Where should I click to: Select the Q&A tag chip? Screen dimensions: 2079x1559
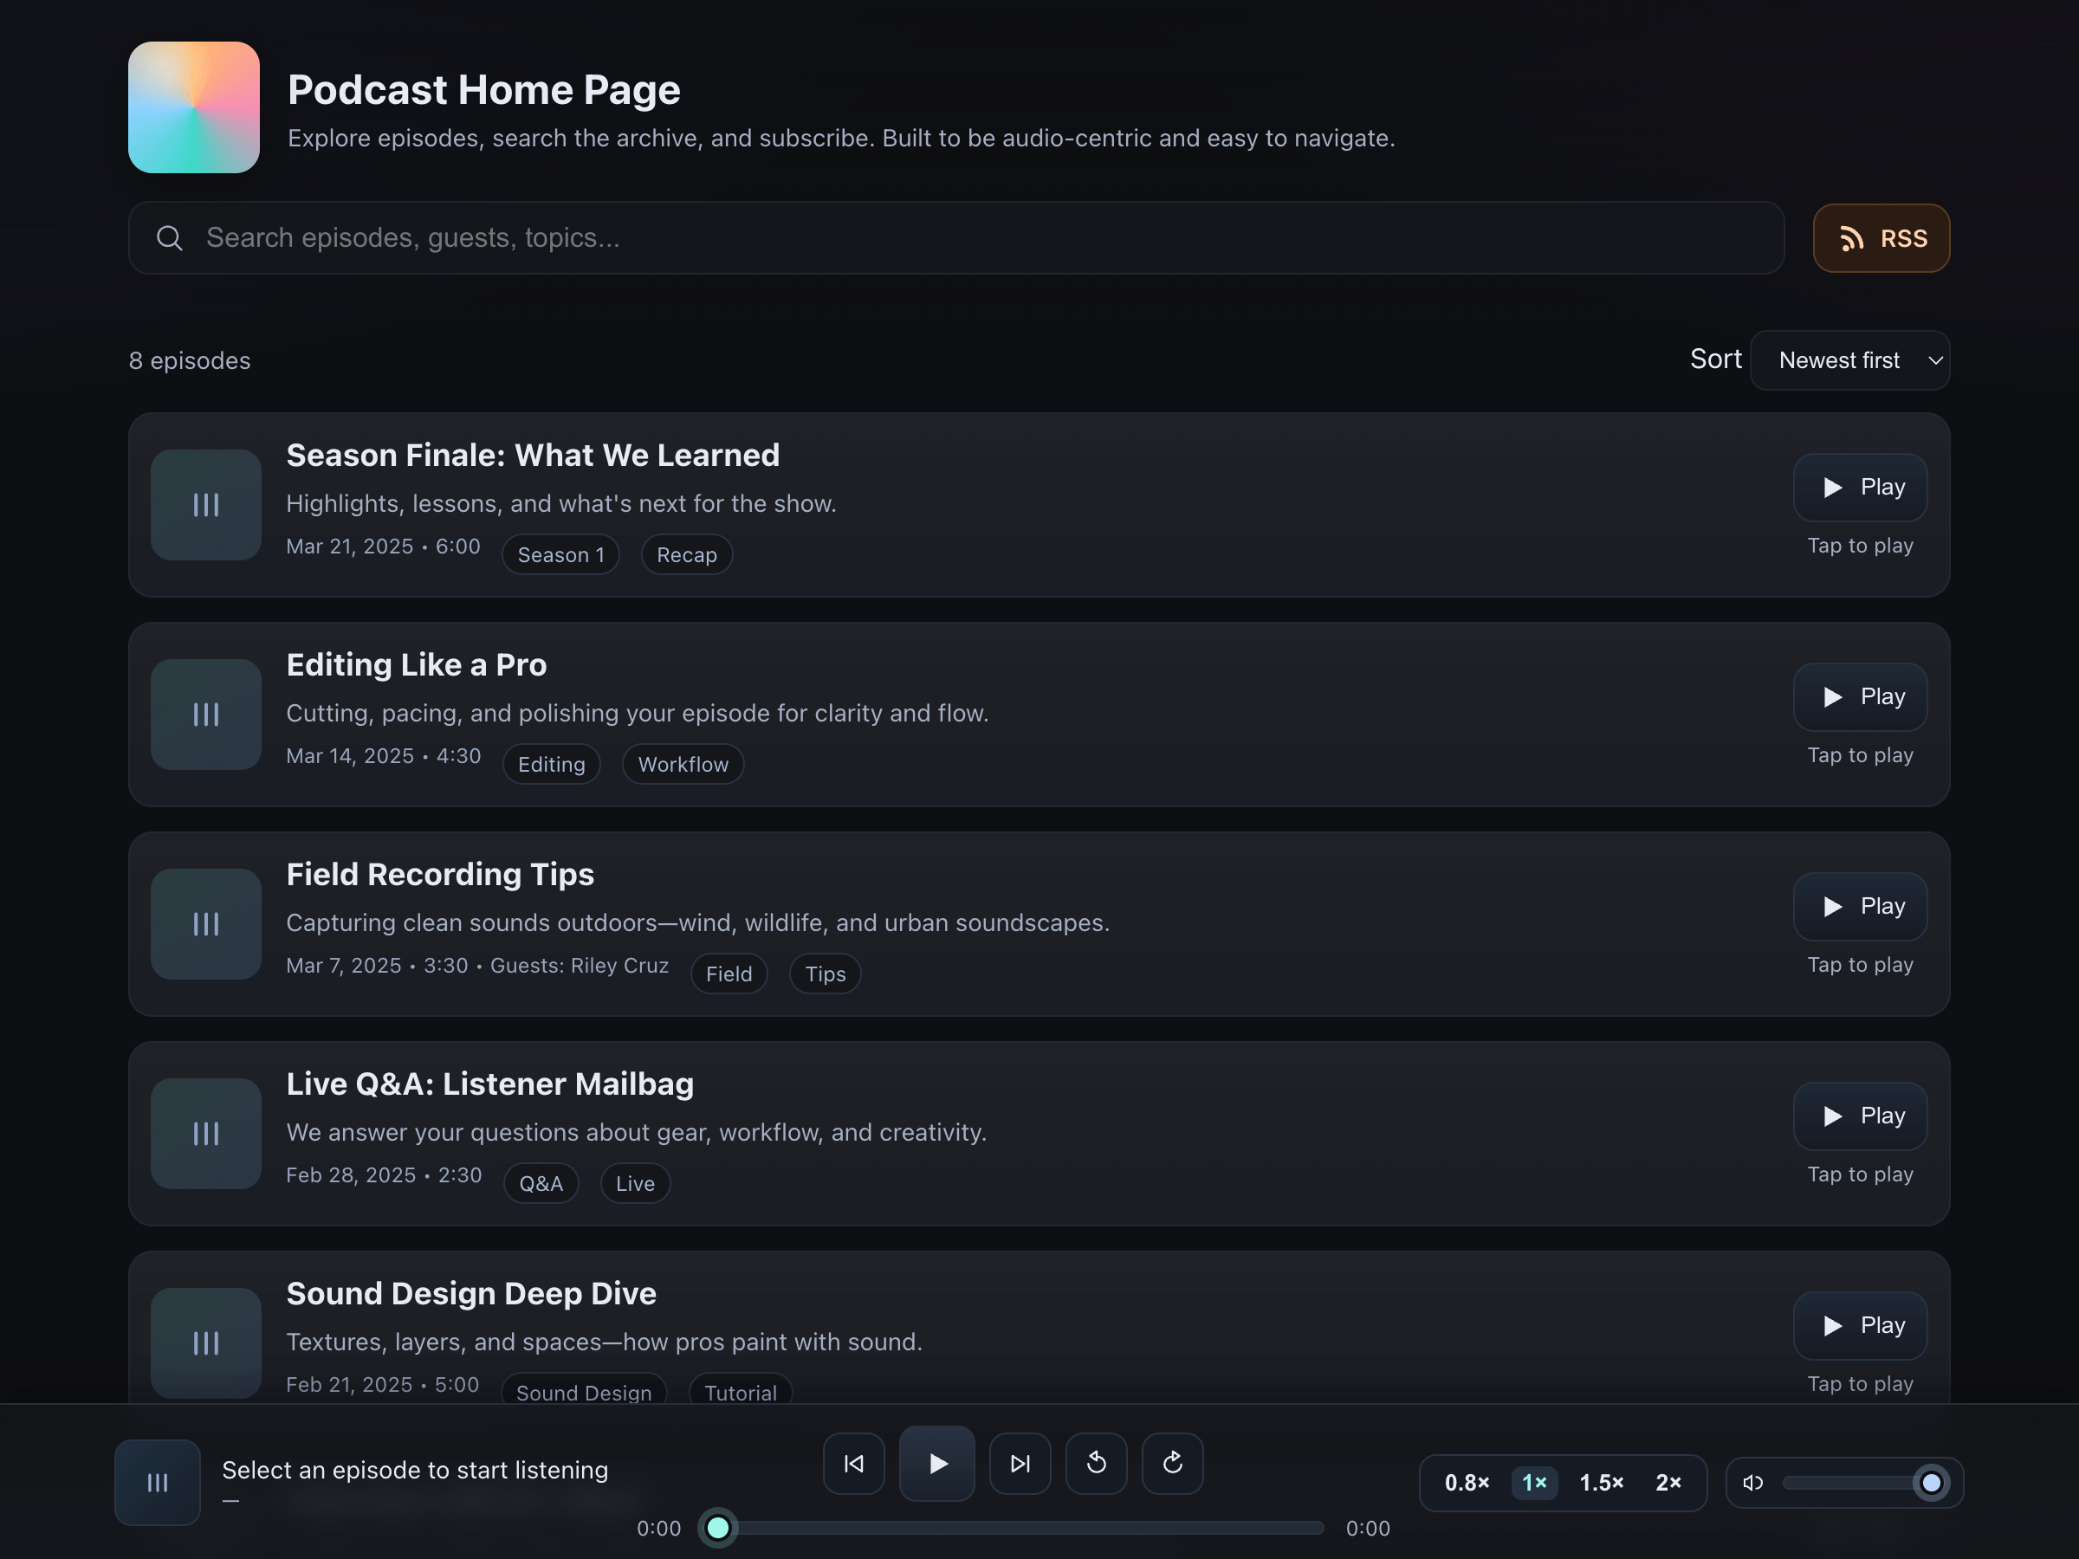[x=541, y=1183]
